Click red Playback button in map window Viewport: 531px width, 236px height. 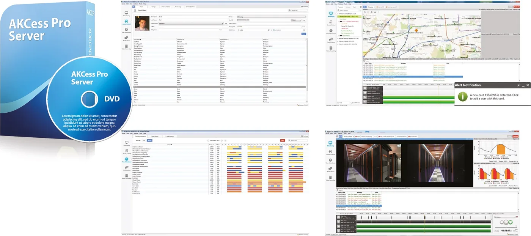(x=516, y=7)
